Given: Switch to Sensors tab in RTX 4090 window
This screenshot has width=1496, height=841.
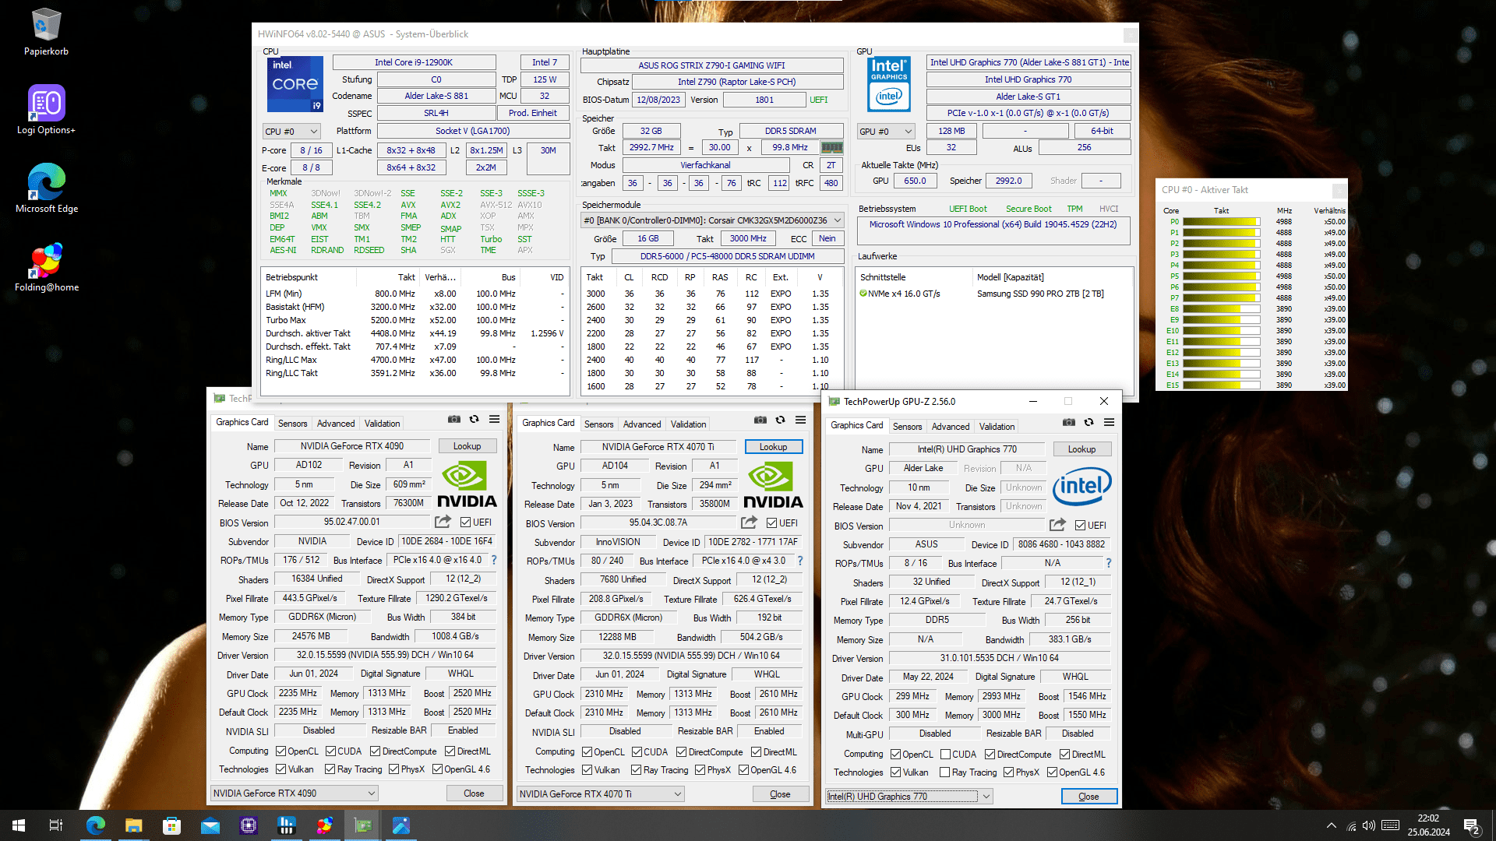Looking at the screenshot, I should [x=293, y=424].
